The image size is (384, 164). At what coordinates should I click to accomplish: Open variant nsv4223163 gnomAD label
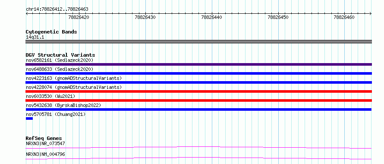74,78
